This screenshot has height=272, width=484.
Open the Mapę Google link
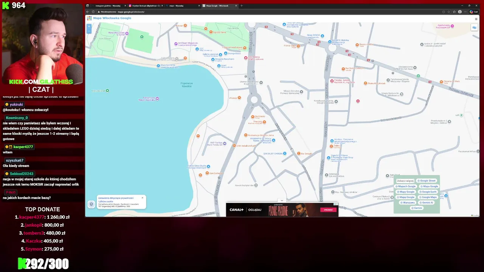click(405, 197)
